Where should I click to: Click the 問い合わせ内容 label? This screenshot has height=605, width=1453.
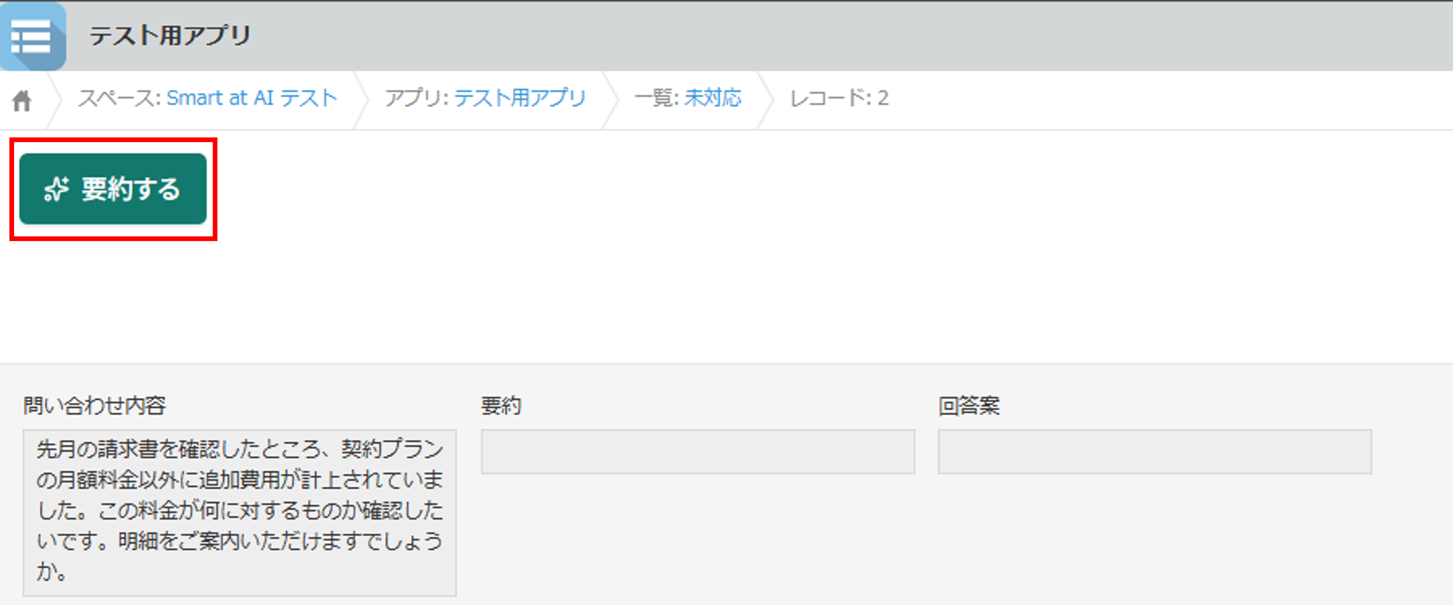click(x=94, y=406)
